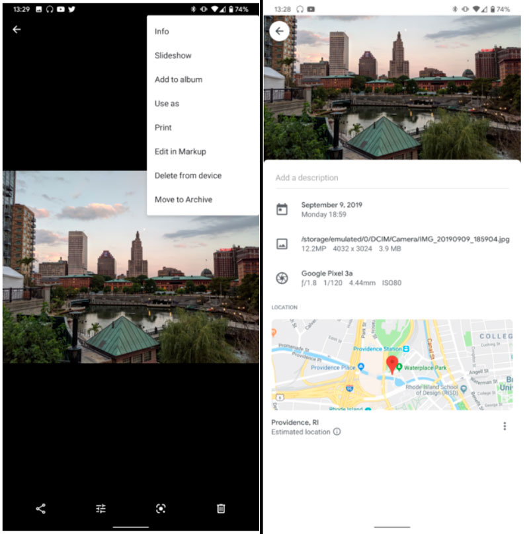Tap the camera aperture icon
The image size is (529, 534).
click(282, 278)
